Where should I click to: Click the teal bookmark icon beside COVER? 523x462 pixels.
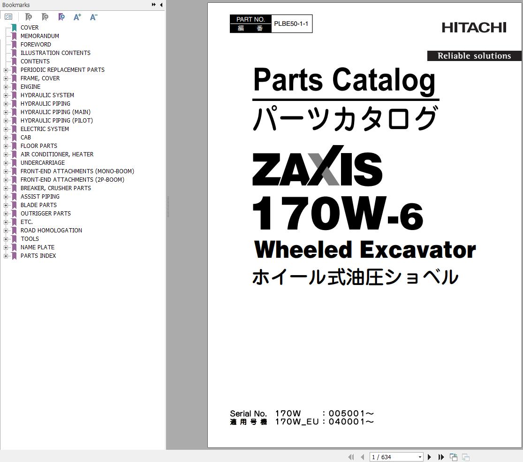pyautogui.click(x=15, y=27)
